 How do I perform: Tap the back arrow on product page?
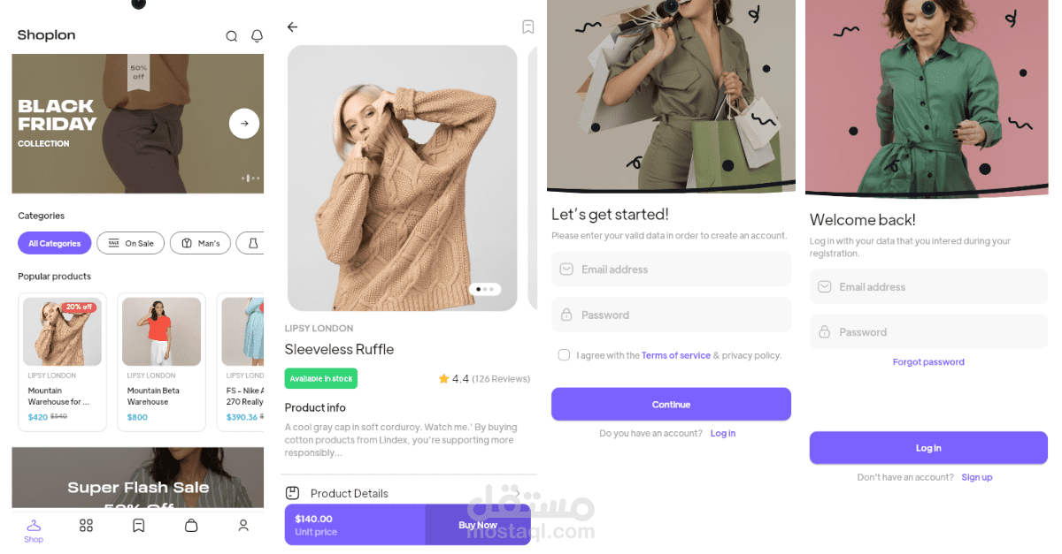click(x=293, y=27)
